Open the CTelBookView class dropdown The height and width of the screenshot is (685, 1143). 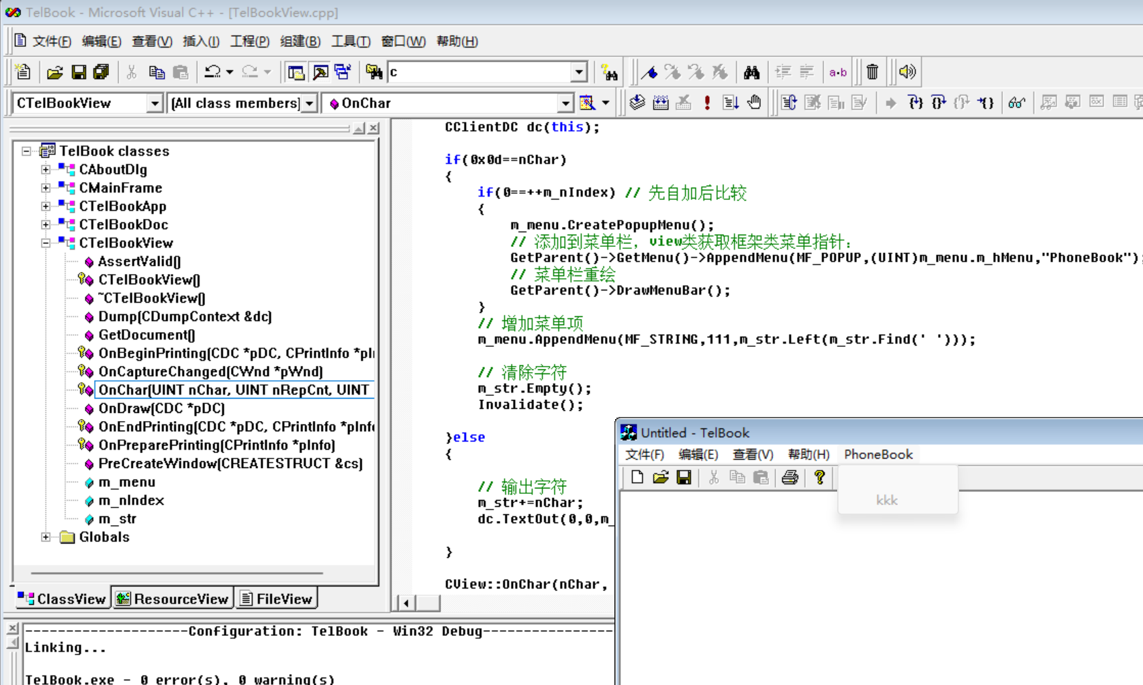click(x=155, y=103)
